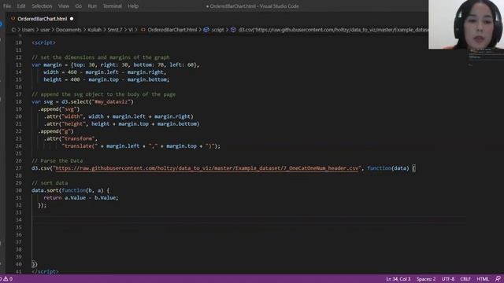Change CRLF end-of-line sequence
Screen dimensions: 504x283
point(465,279)
